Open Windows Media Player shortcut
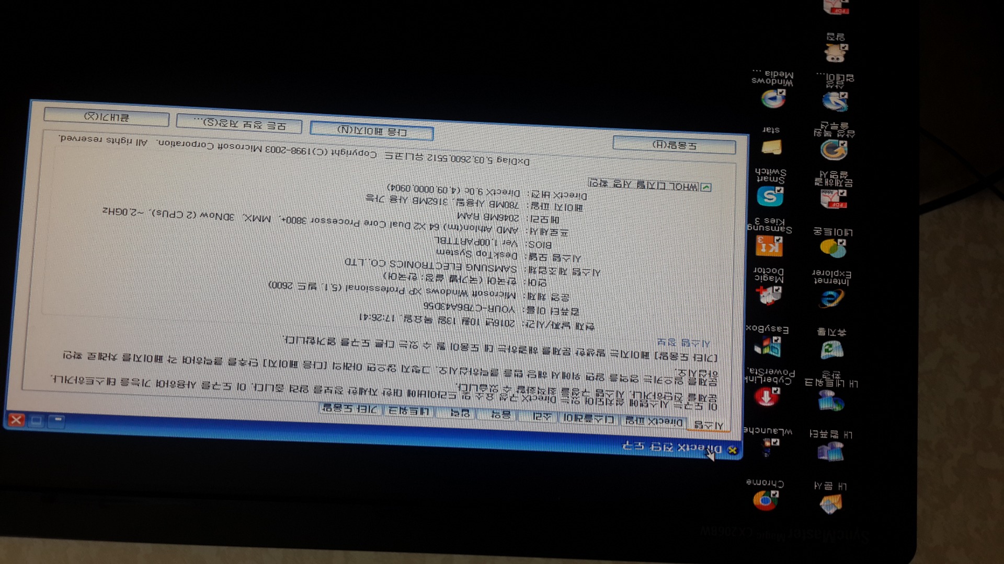Image resolution: width=1004 pixels, height=564 pixels. (773, 99)
